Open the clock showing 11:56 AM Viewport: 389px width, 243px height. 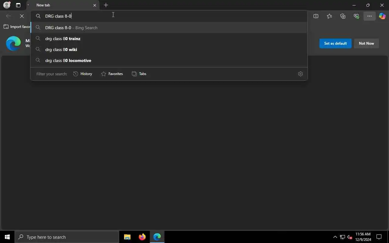tap(363, 237)
